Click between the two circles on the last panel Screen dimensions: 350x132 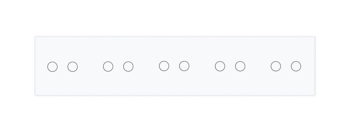[x=286, y=66]
